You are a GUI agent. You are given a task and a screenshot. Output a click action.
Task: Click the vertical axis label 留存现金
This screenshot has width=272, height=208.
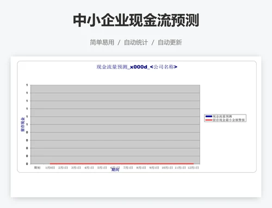pyautogui.click(x=23, y=124)
